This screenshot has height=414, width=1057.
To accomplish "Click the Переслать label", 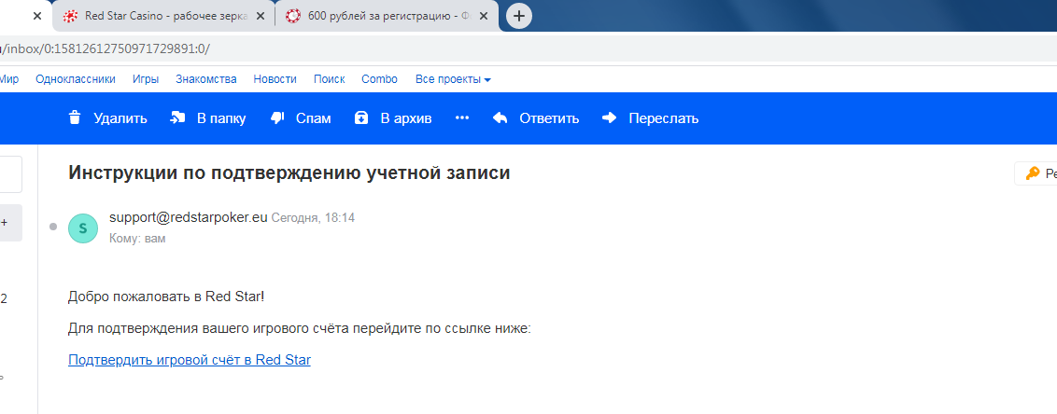I will click(663, 118).
